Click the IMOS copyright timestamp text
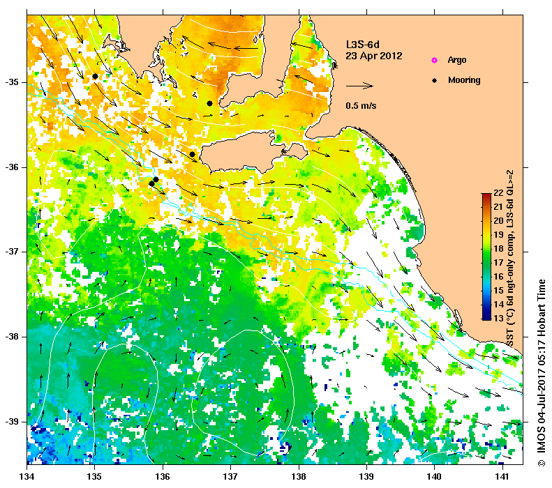The width and height of the screenshot is (552, 488). [x=542, y=373]
